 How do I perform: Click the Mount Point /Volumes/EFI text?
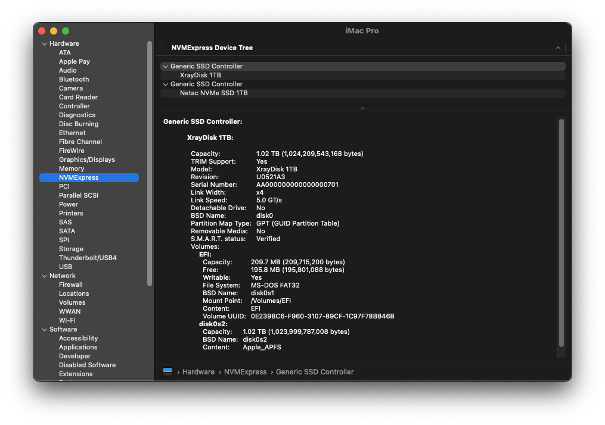[271, 301]
